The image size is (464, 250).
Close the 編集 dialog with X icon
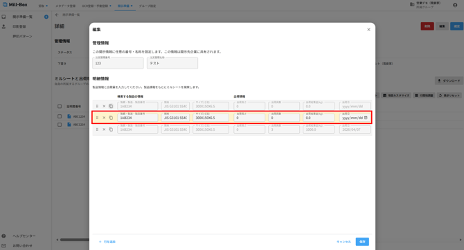[368, 30]
